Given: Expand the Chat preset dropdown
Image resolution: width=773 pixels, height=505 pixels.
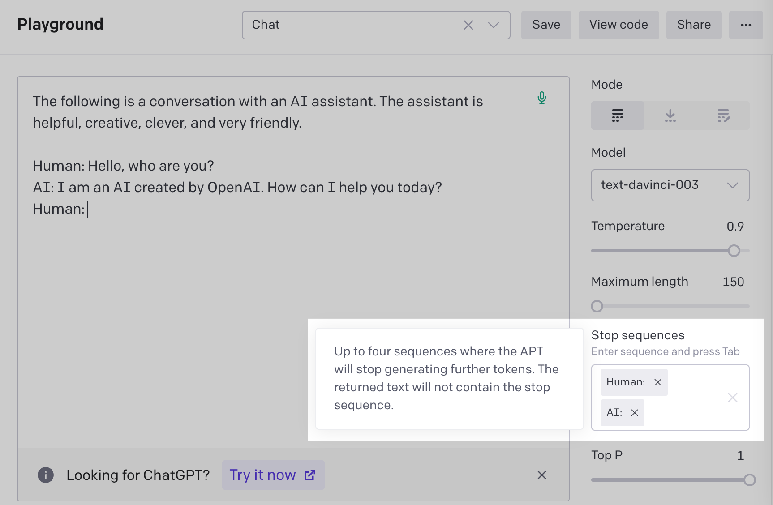Looking at the screenshot, I should [x=494, y=25].
